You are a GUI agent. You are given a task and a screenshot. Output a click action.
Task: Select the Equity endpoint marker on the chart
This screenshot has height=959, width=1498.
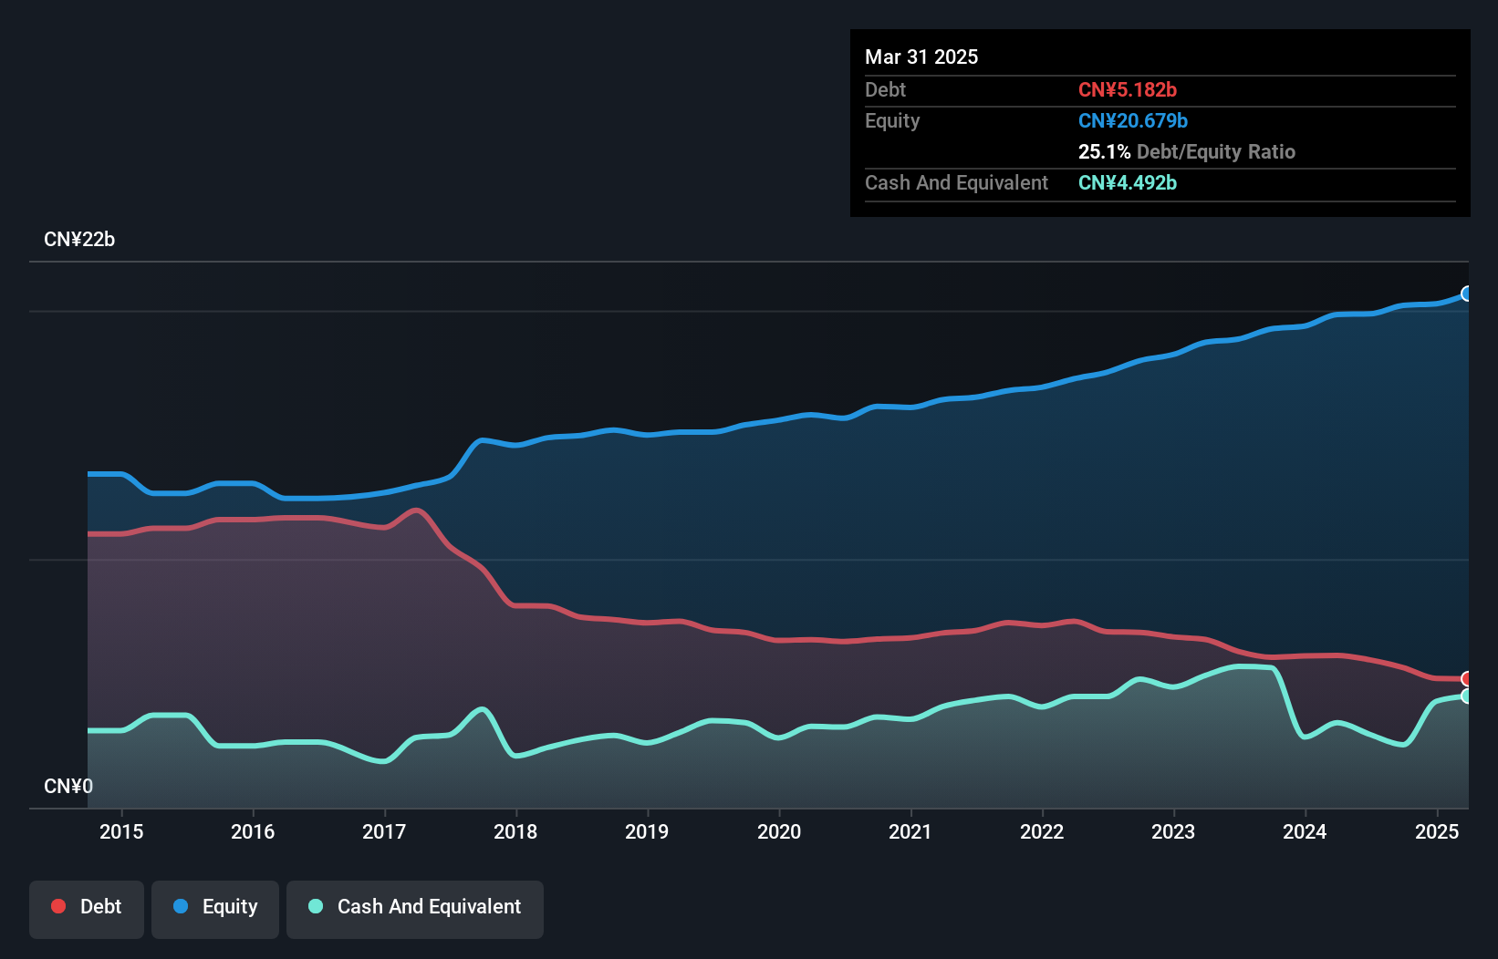[1466, 294]
